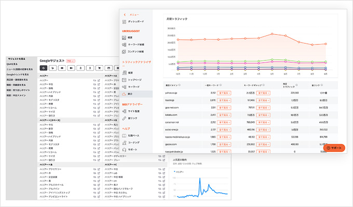Open サポート in the sidebar help section

pos(130,150)
